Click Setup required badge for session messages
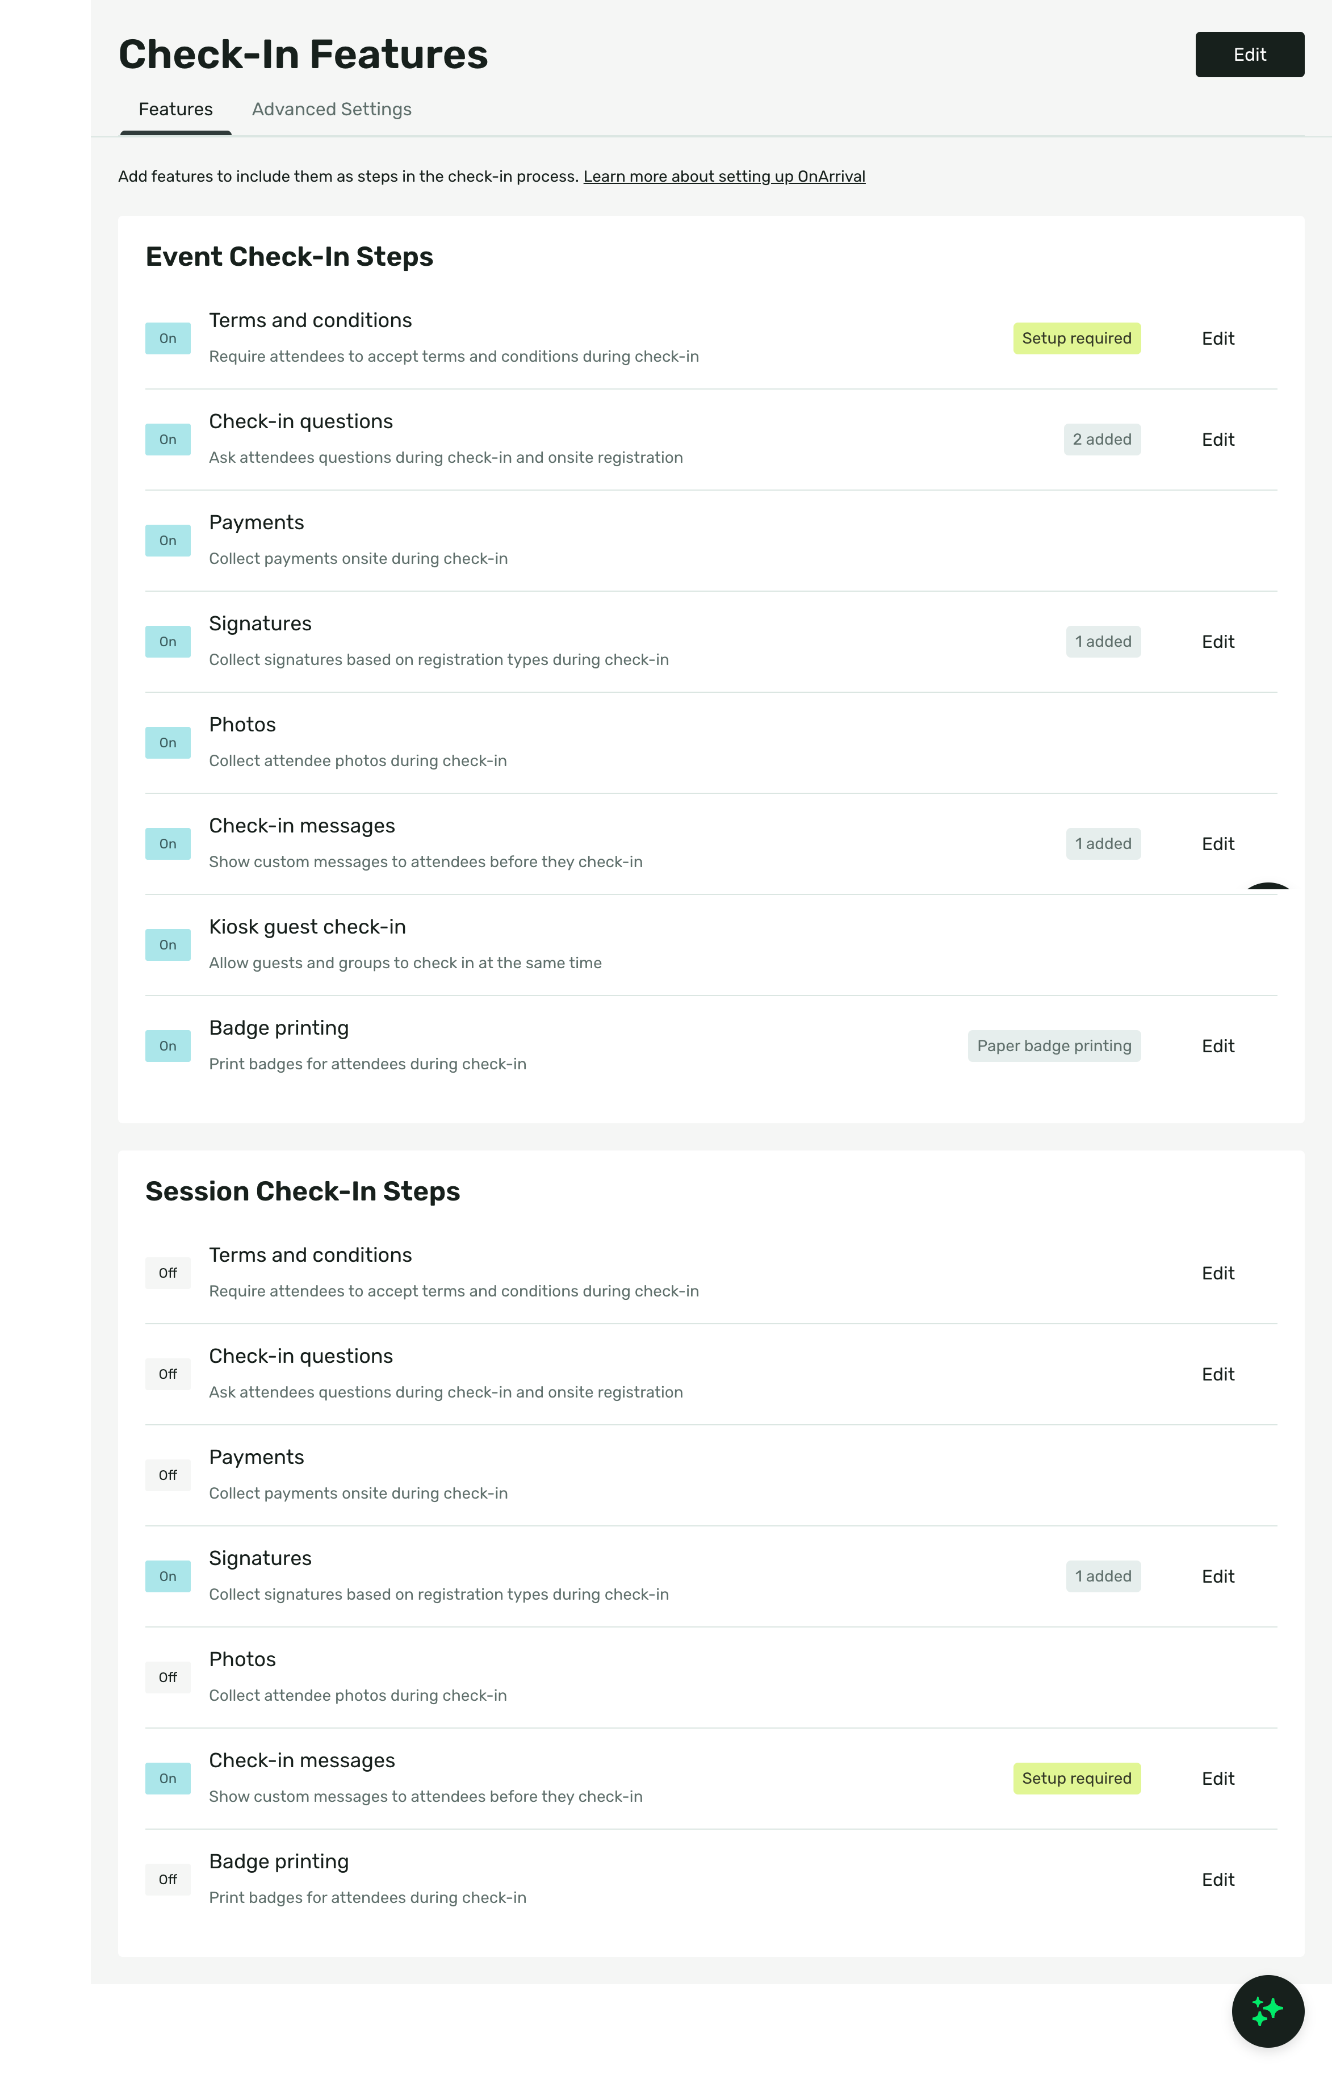The height and width of the screenshot is (2075, 1332). pos(1077,1779)
